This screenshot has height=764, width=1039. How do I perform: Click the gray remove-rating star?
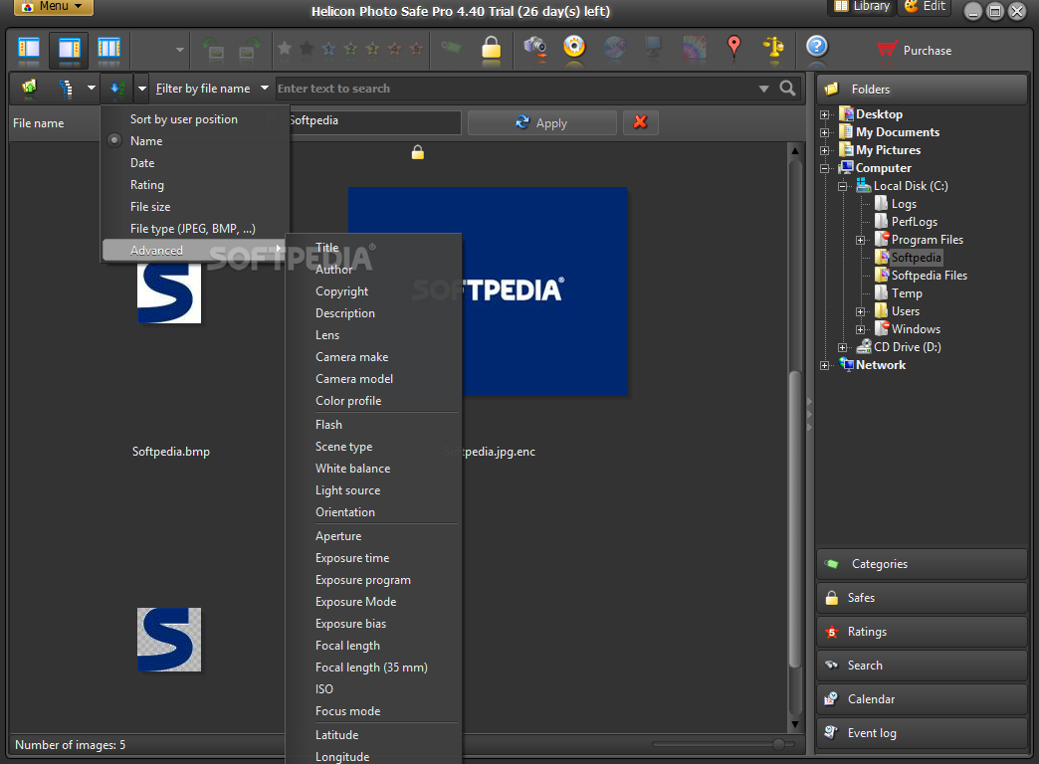pyautogui.click(x=285, y=48)
